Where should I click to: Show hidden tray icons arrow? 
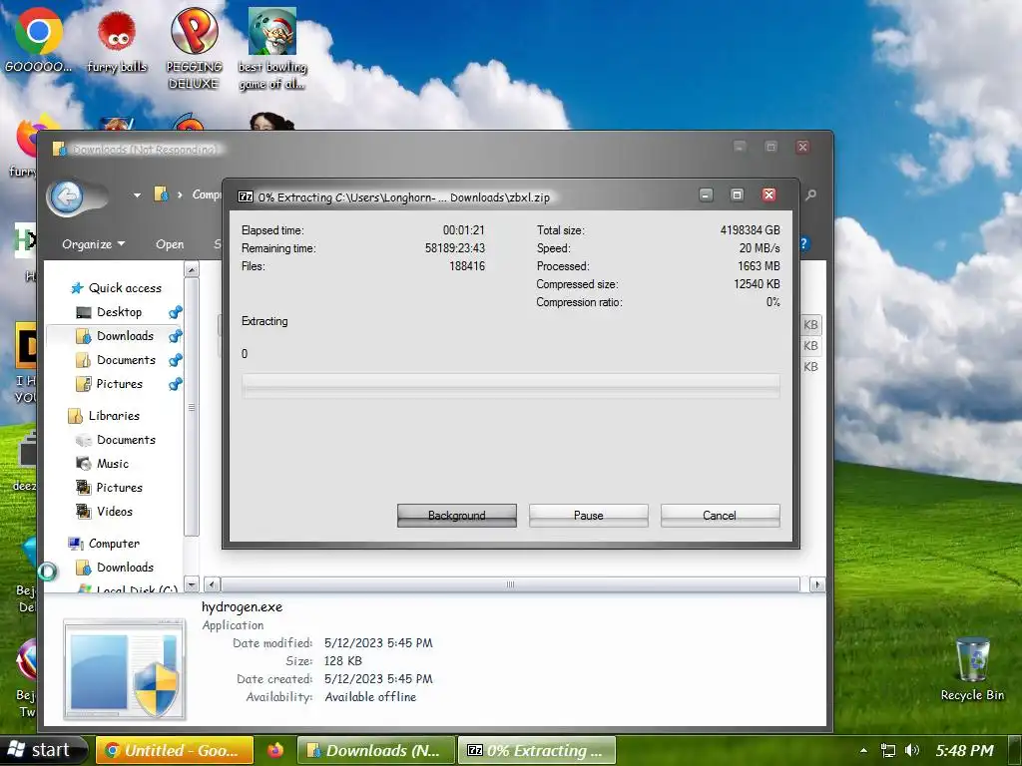pyautogui.click(x=863, y=750)
